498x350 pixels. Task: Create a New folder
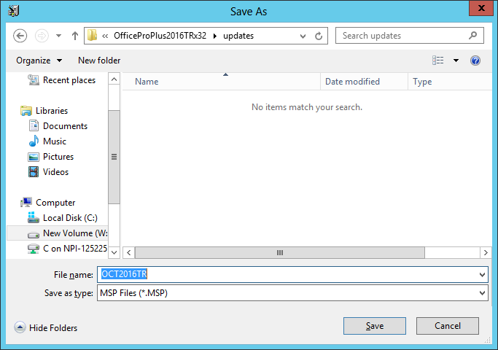99,61
